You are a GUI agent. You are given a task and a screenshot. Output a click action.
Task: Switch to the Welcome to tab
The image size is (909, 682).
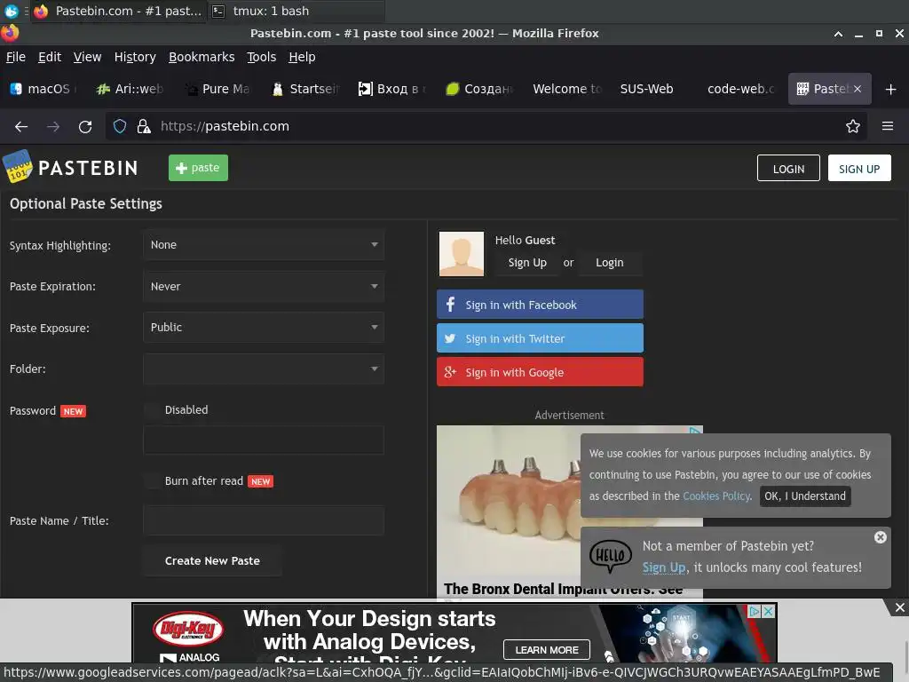(568, 90)
